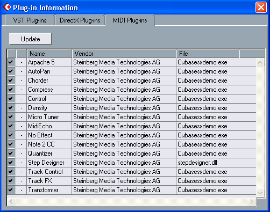Sort by the File column header
The image size is (270, 212).
coord(208,54)
